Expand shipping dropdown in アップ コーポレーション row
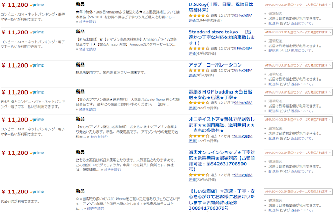Screen dimensions: 333x212 (x=298, y=65)
